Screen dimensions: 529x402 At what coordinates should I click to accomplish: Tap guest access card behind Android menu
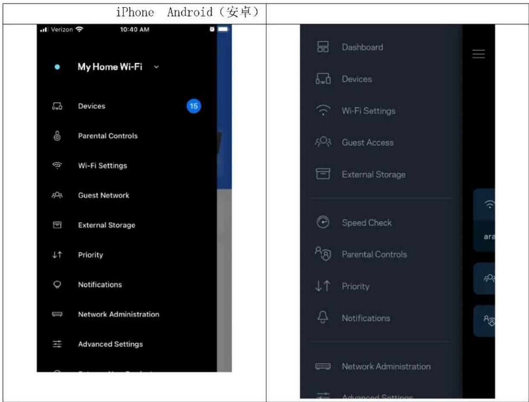(485, 278)
